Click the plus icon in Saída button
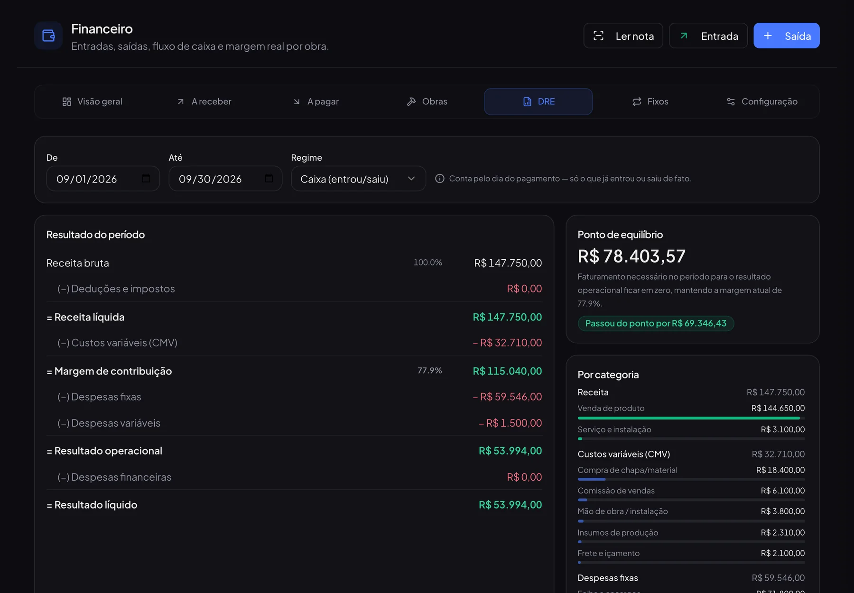The image size is (854, 593). point(768,36)
